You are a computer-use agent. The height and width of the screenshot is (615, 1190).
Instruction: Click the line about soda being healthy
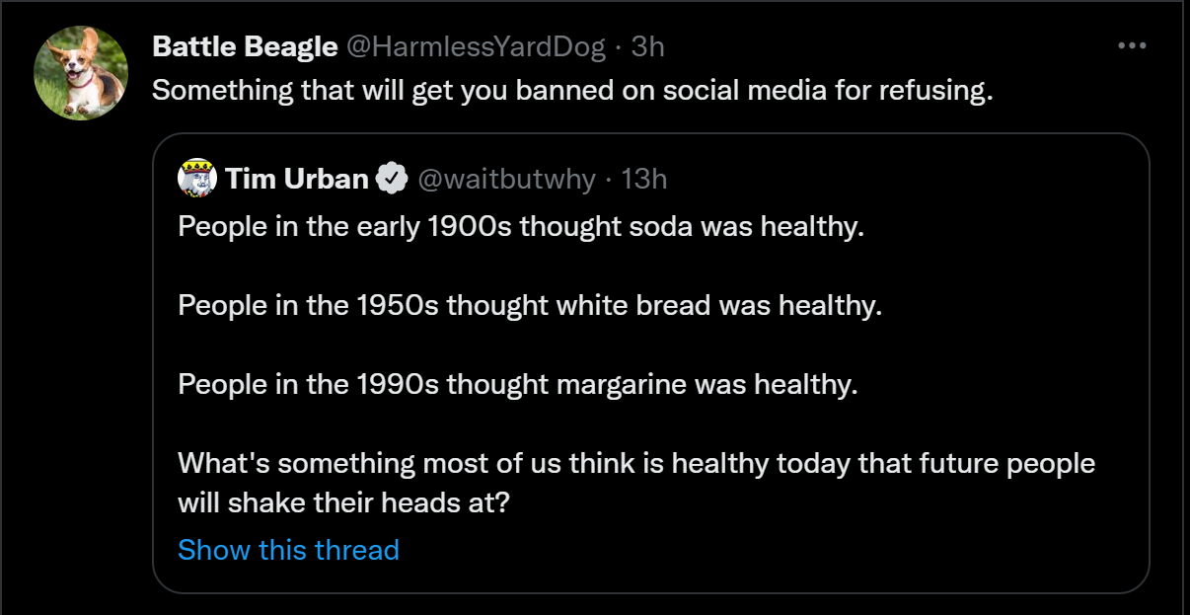tap(520, 226)
